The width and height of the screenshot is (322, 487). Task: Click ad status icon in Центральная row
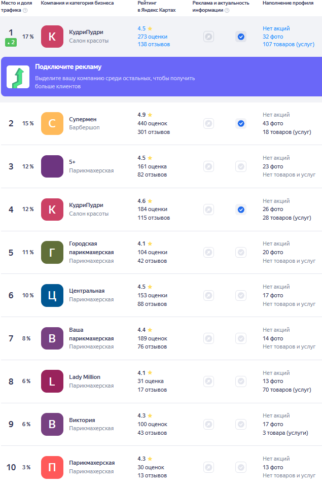pos(208,295)
